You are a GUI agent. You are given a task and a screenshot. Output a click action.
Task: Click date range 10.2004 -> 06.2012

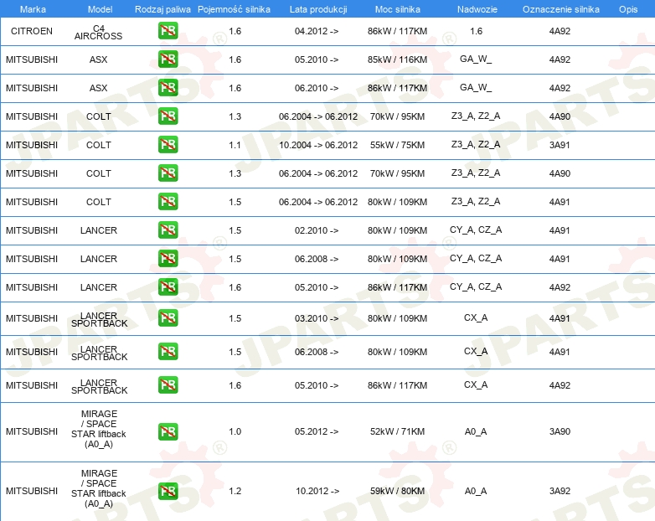click(x=318, y=145)
